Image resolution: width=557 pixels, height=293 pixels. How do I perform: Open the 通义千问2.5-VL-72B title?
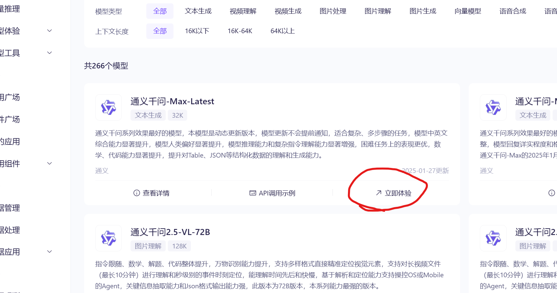click(x=170, y=232)
